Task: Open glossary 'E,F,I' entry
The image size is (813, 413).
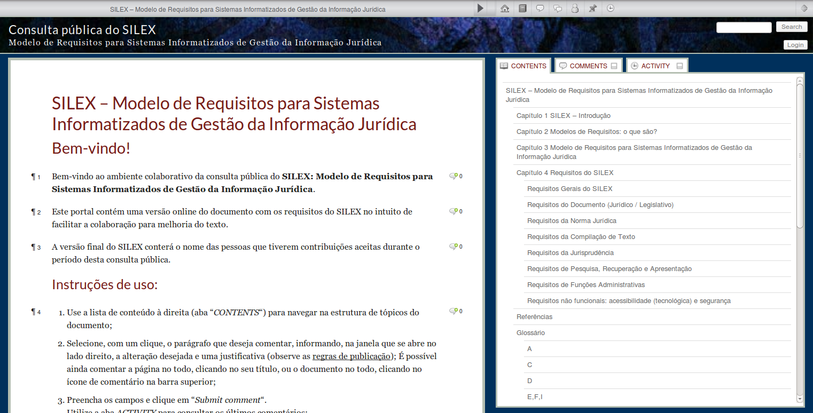Action: [x=658, y=397]
